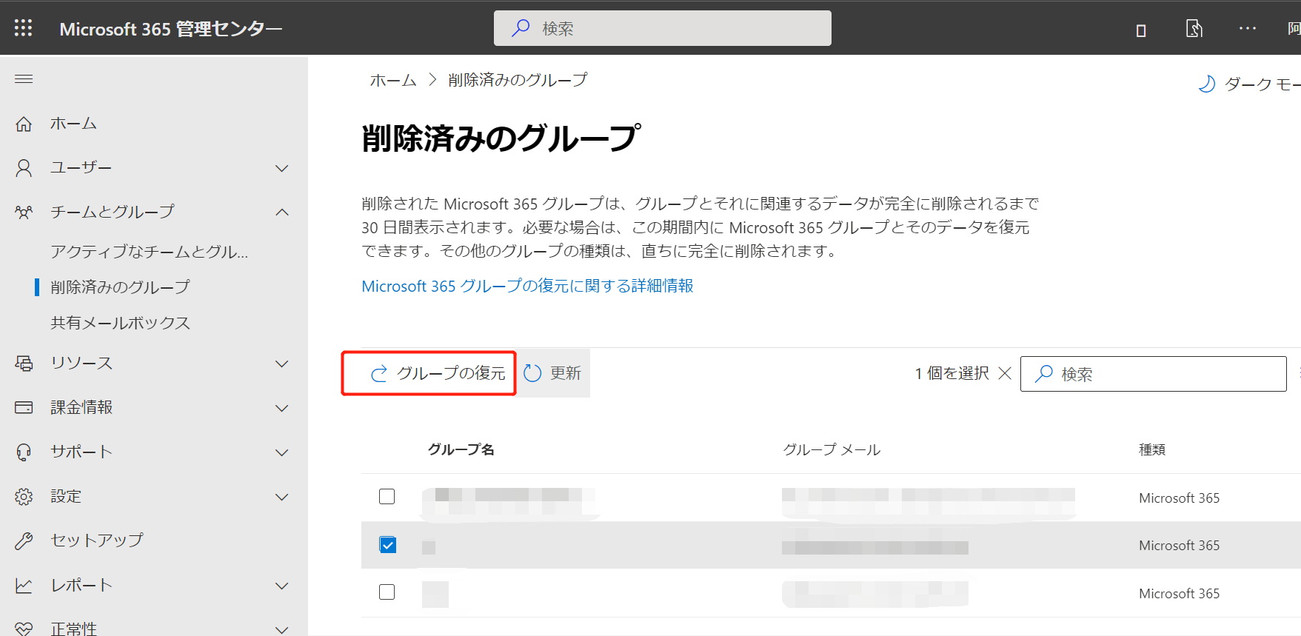This screenshot has height=636, width=1301.
Task: Click Microsoft 365 管理センター title
Action: [x=171, y=29]
